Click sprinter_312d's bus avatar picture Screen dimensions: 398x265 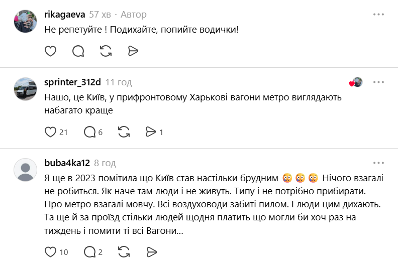[x=25, y=89]
